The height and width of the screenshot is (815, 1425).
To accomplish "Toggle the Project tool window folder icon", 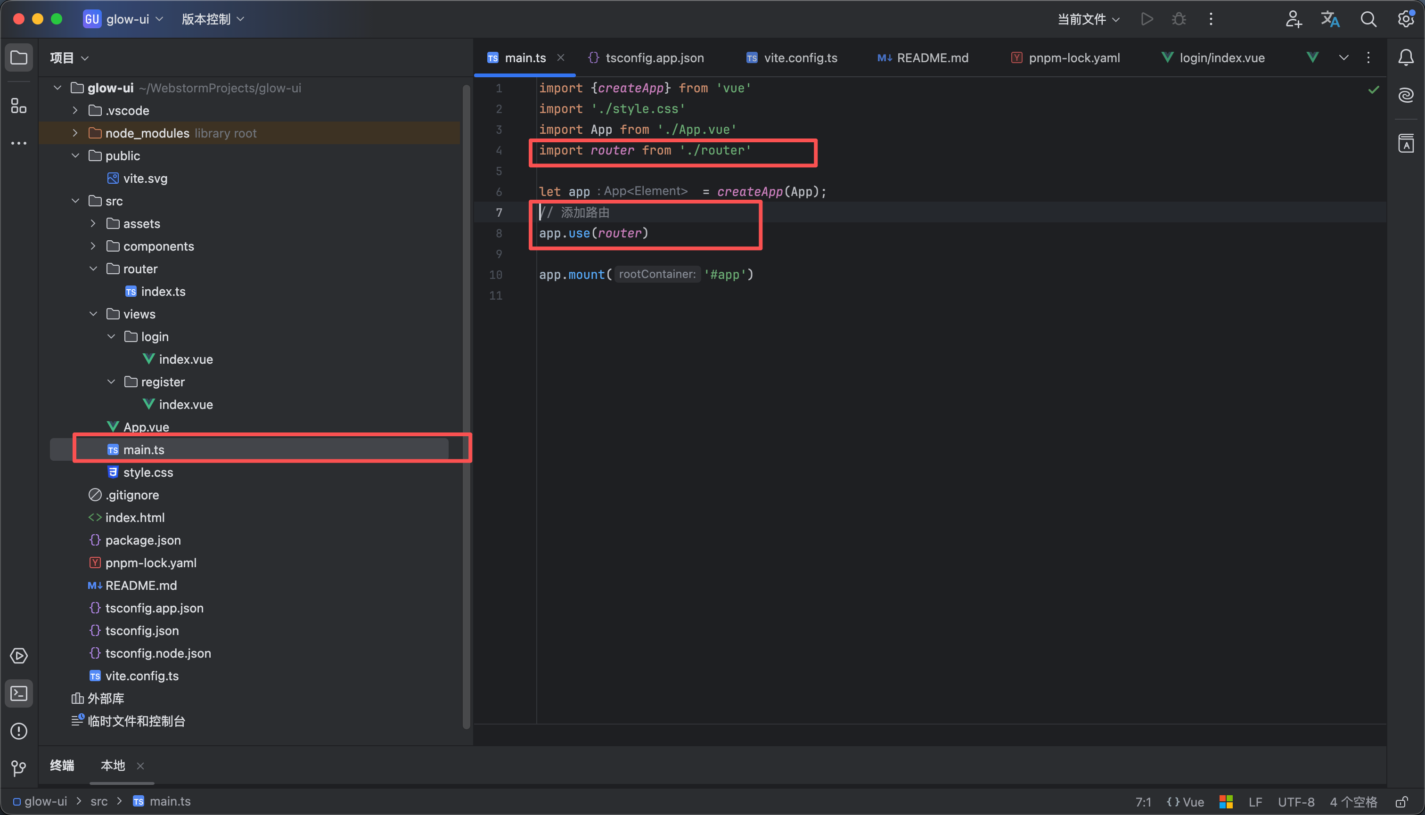I will pos(18,57).
